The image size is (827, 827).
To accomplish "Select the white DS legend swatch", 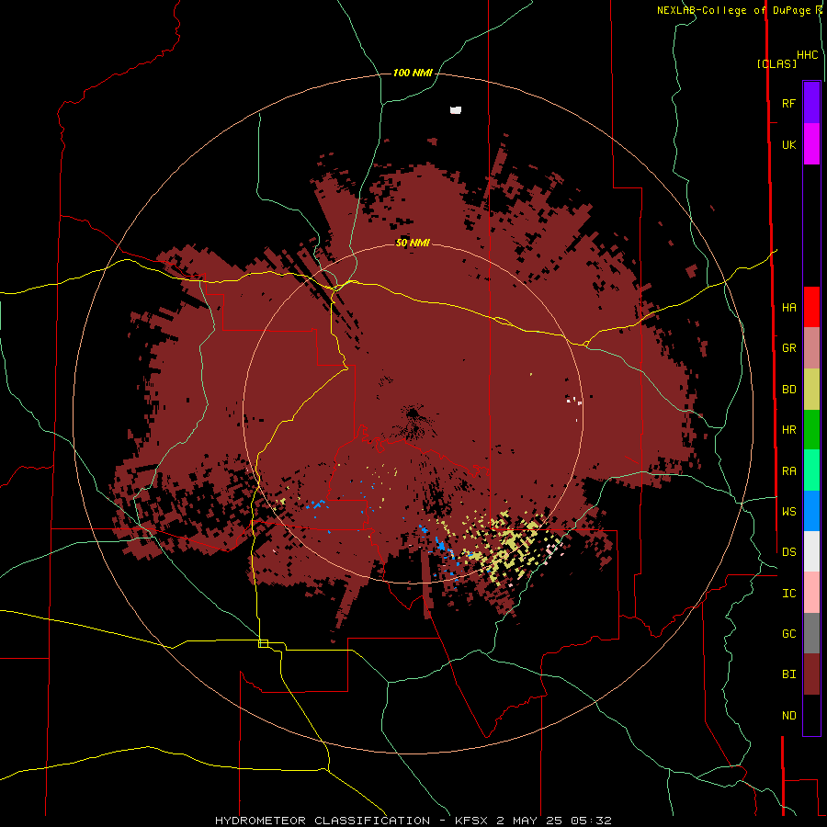I will click(x=811, y=551).
